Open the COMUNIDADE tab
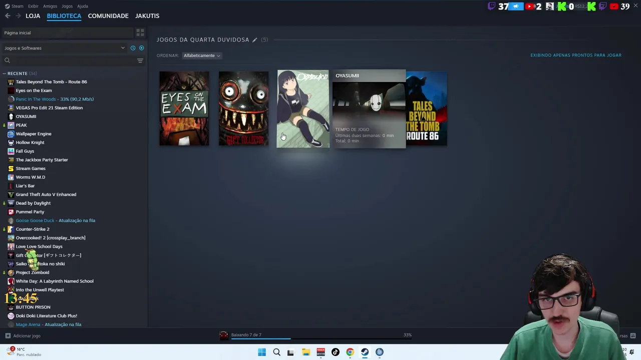This screenshot has width=641, height=360. (x=108, y=16)
